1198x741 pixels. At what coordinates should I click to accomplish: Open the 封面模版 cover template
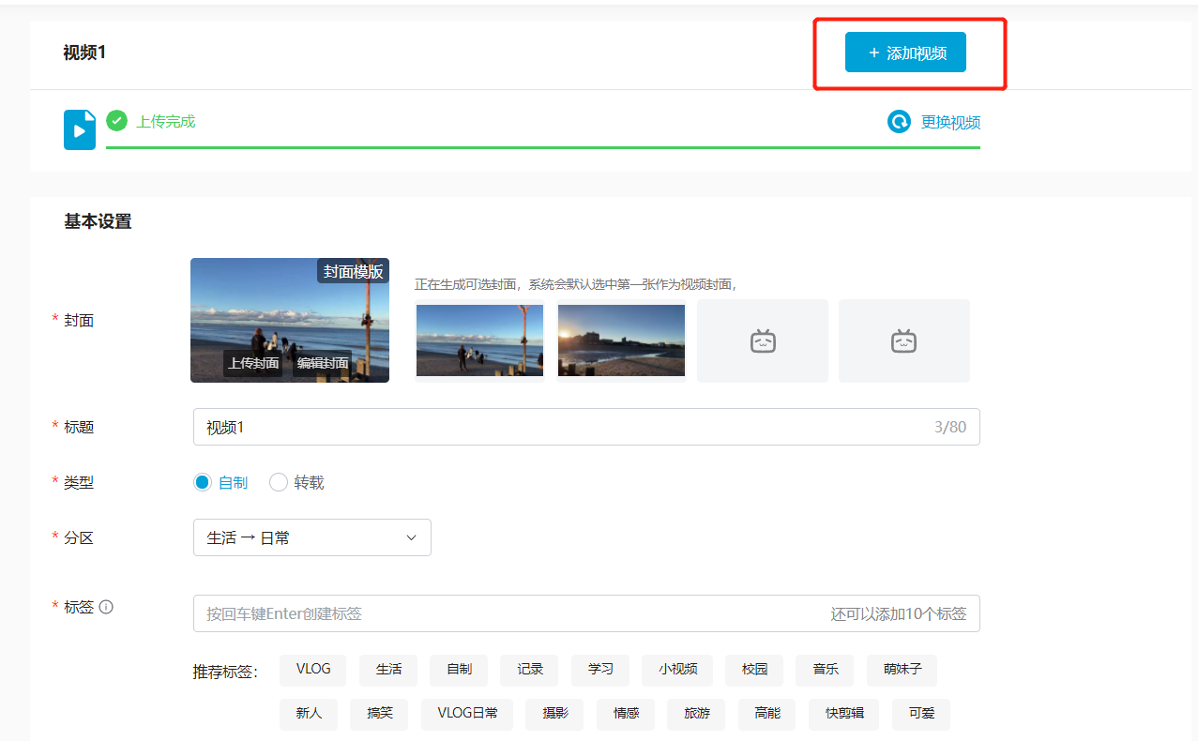point(353,271)
